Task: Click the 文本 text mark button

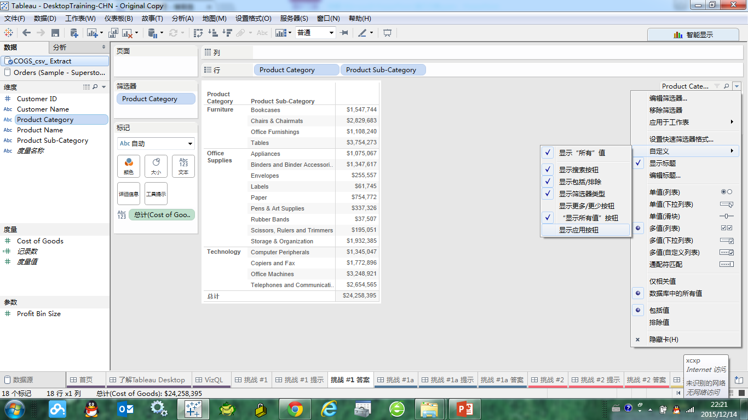Action: tap(183, 166)
